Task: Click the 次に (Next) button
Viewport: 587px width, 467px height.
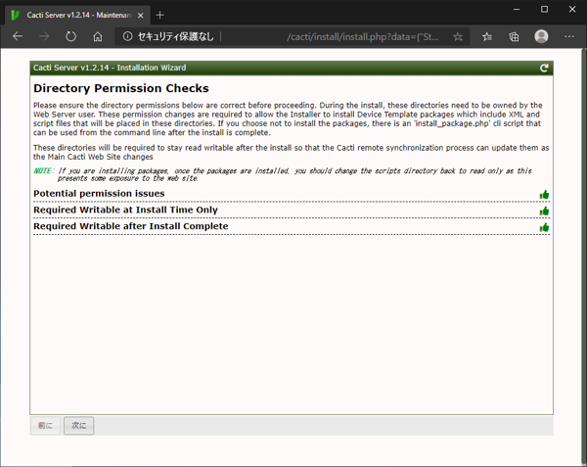Action: (x=78, y=426)
